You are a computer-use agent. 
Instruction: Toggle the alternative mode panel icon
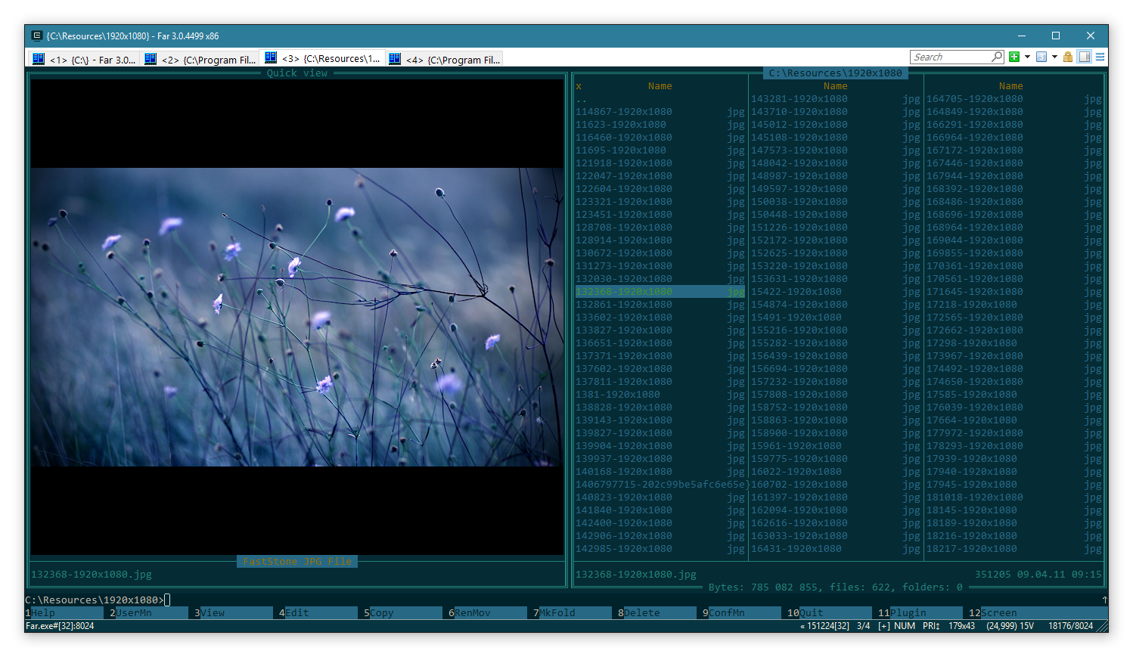(1084, 57)
